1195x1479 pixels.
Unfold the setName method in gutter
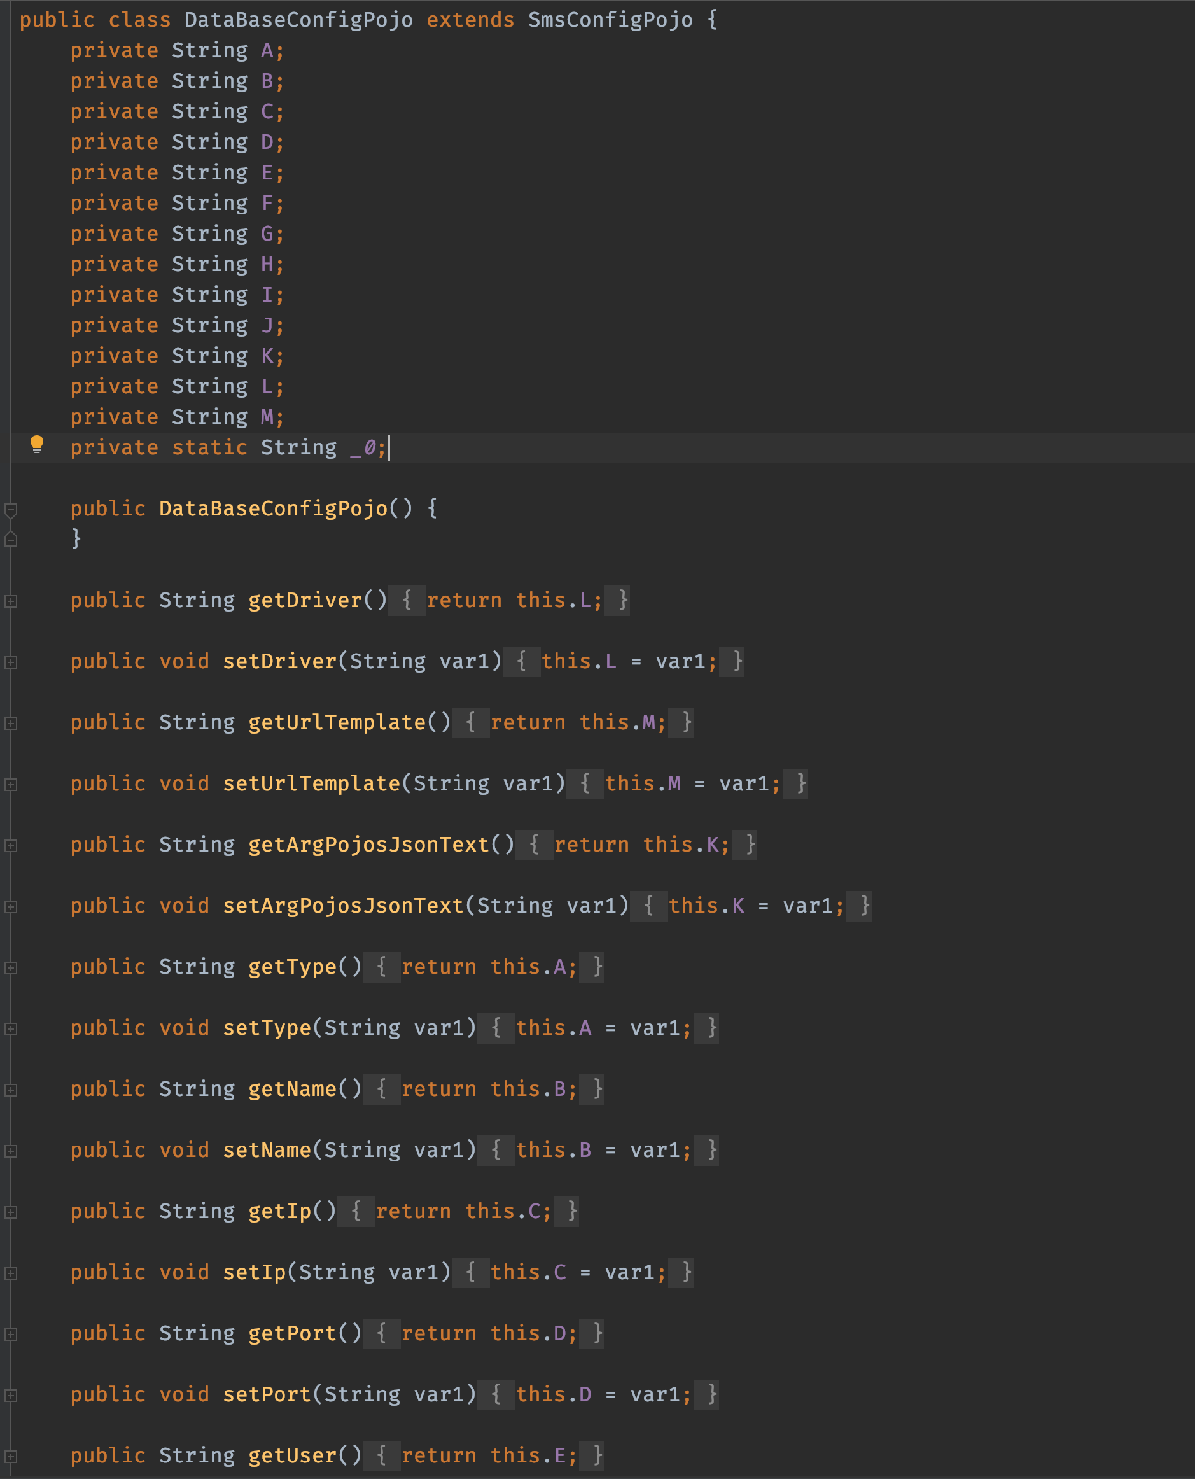pyautogui.click(x=11, y=1151)
